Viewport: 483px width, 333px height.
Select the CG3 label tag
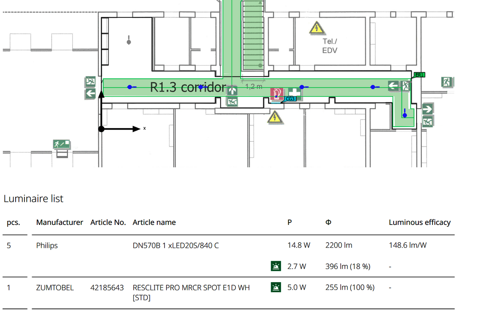click(x=289, y=99)
